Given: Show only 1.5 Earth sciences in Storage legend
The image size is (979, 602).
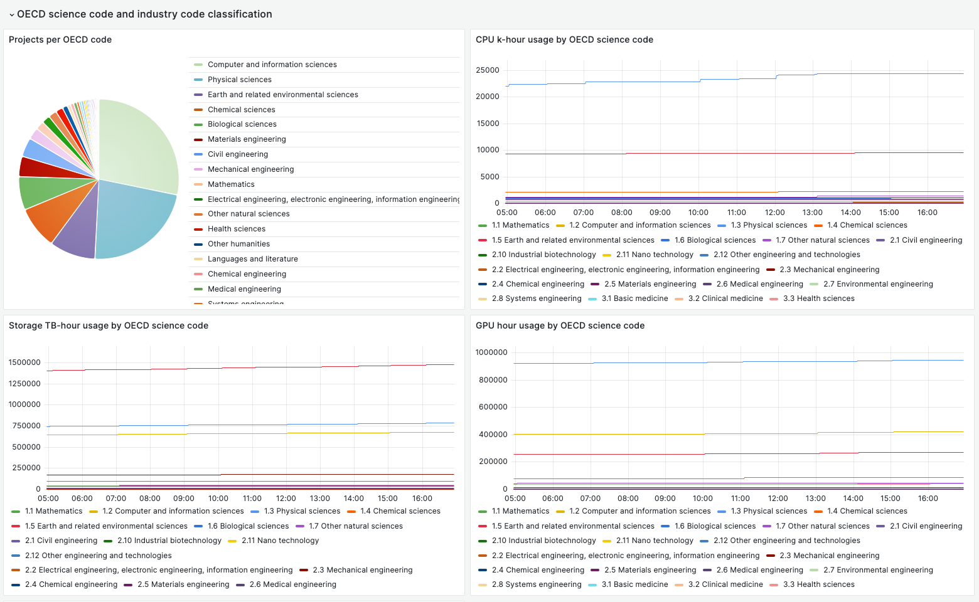Looking at the screenshot, I should point(106,526).
